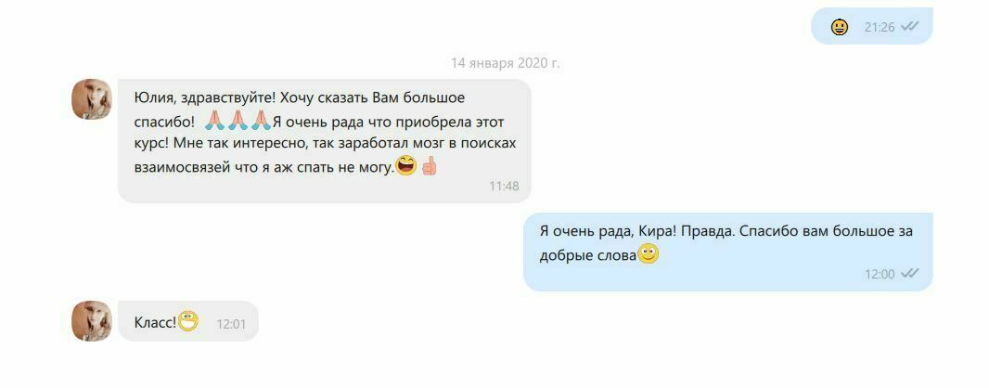Select the Класс! message bubble
The image size is (989, 388).
(188, 321)
